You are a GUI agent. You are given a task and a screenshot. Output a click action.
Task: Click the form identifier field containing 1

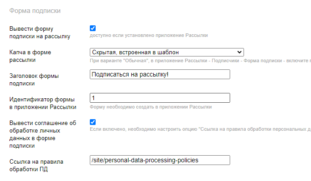click(160, 98)
